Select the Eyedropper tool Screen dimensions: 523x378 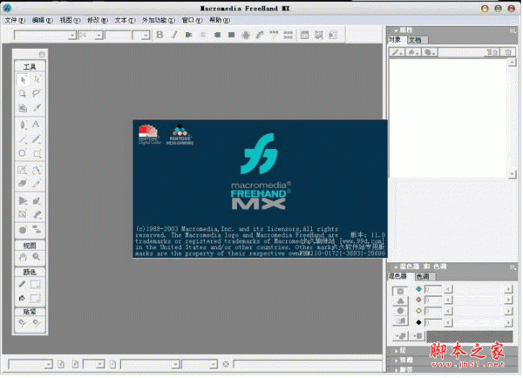click(37, 108)
